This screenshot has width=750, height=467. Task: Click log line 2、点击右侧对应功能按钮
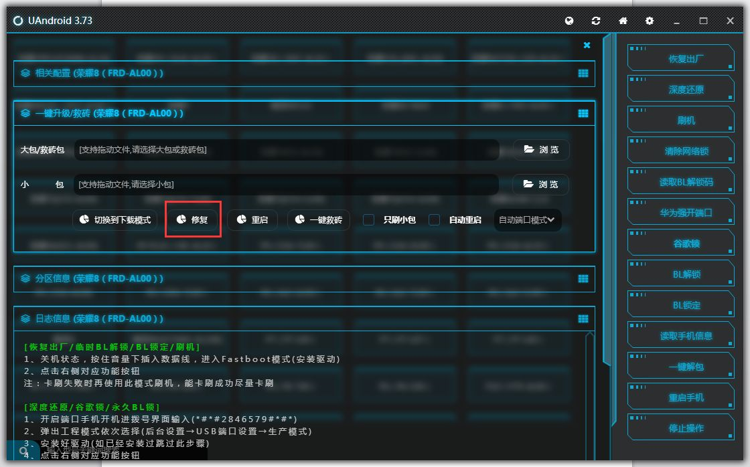pyautogui.click(x=82, y=371)
